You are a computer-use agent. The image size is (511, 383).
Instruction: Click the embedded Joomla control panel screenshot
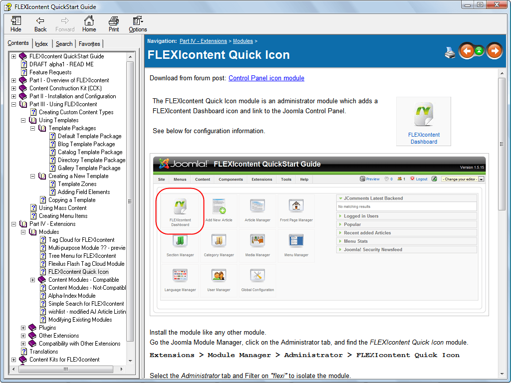319,234
